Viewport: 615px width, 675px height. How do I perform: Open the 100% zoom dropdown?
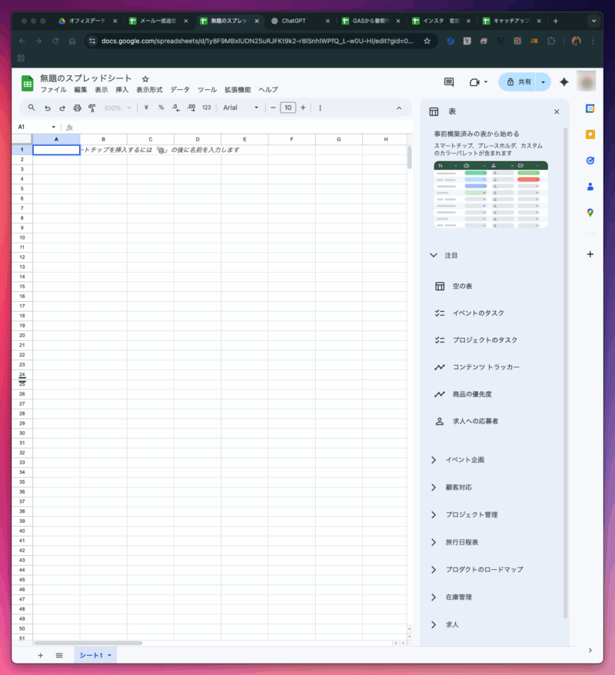(118, 108)
